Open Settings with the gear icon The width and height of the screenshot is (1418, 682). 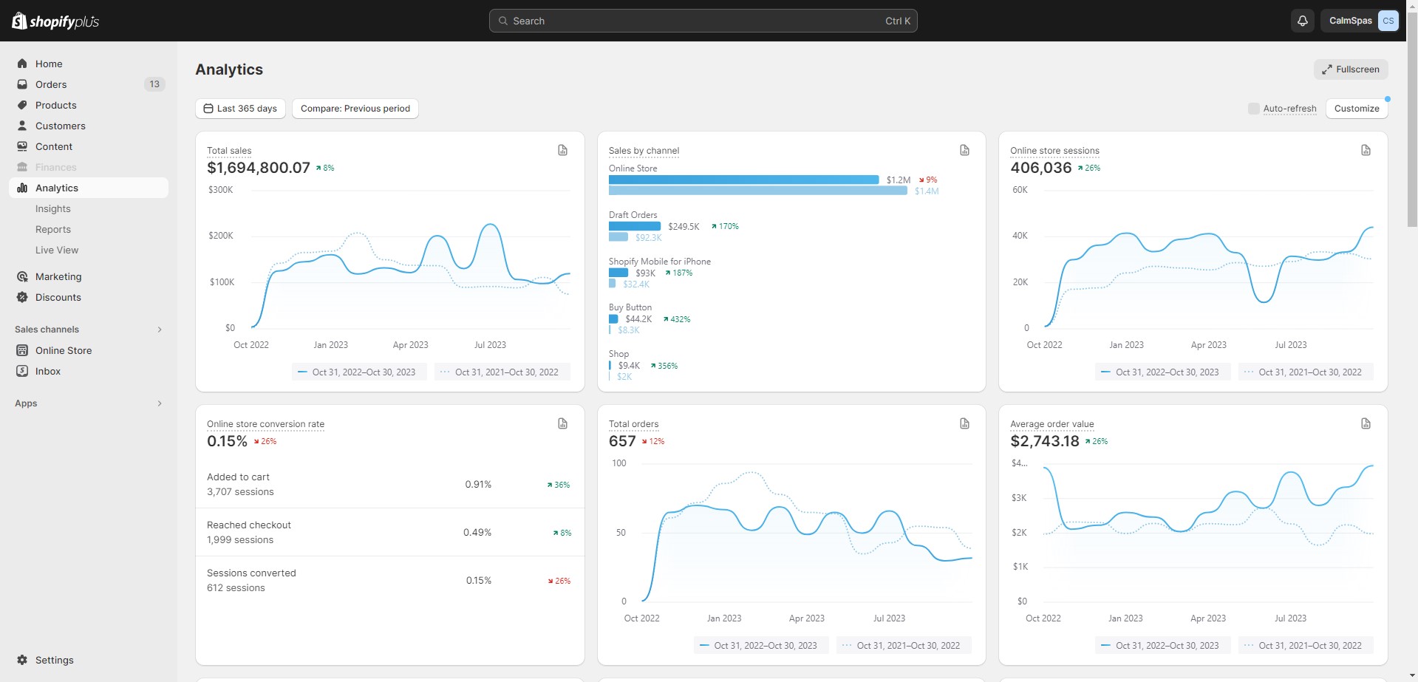click(22, 660)
